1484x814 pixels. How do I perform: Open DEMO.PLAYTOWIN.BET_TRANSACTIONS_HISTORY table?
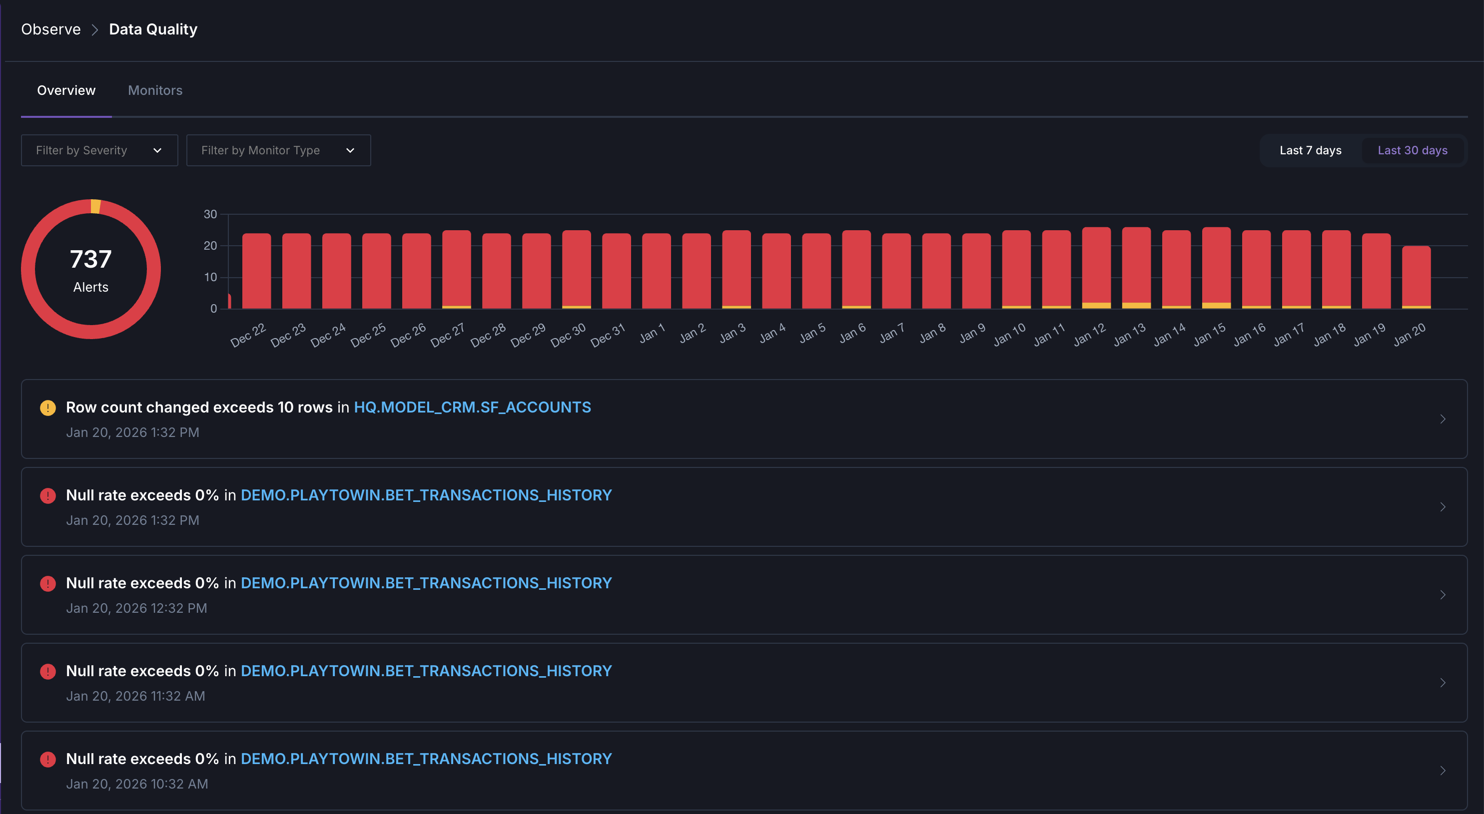(426, 495)
